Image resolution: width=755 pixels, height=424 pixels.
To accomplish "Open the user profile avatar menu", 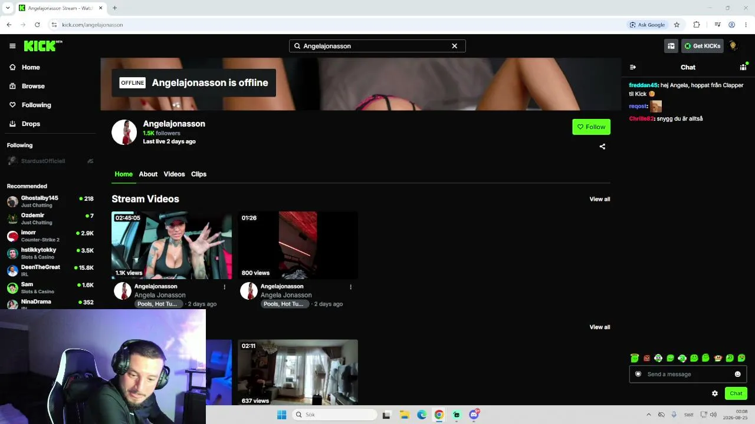I will (733, 46).
